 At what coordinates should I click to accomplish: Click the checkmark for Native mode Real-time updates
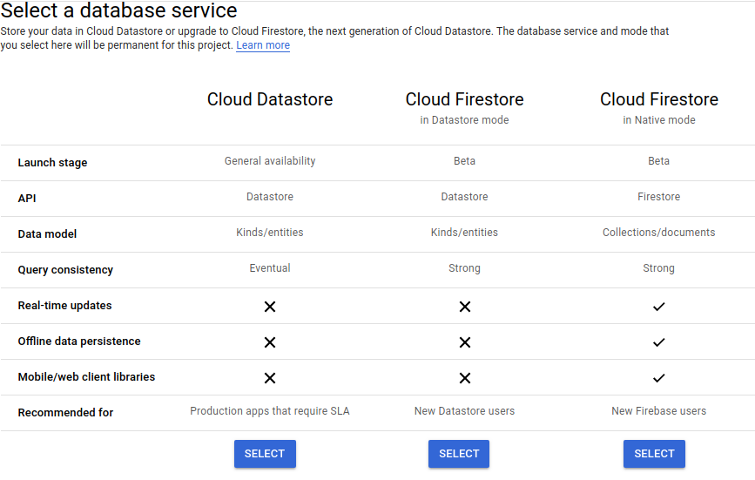658,307
